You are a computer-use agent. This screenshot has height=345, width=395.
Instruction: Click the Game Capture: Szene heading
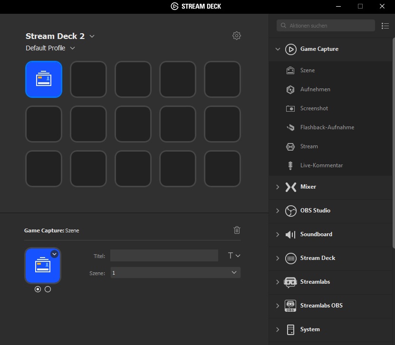tap(52, 230)
